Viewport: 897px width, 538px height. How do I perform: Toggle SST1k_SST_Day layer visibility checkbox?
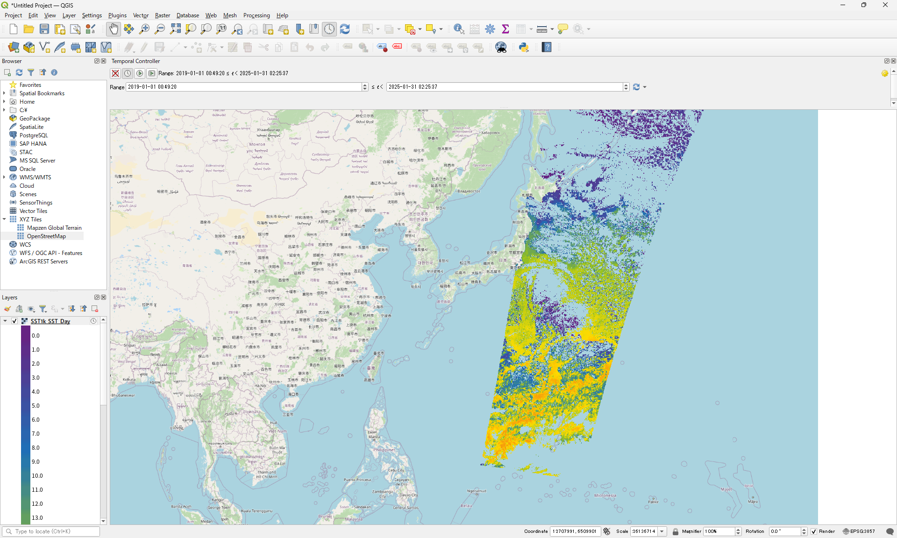click(x=14, y=321)
